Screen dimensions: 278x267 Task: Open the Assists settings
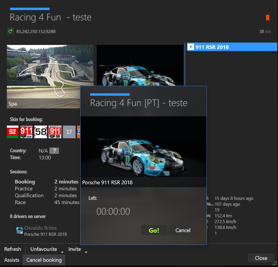(12, 260)
